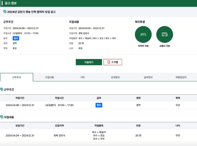Click the 학력 column header in table

178,98
